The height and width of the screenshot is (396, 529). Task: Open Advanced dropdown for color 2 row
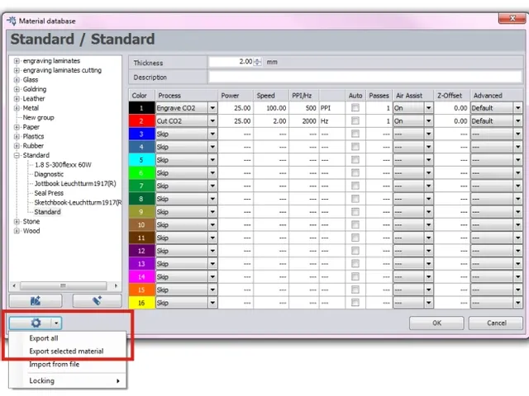pyautogui.click(x=517, y=121)
